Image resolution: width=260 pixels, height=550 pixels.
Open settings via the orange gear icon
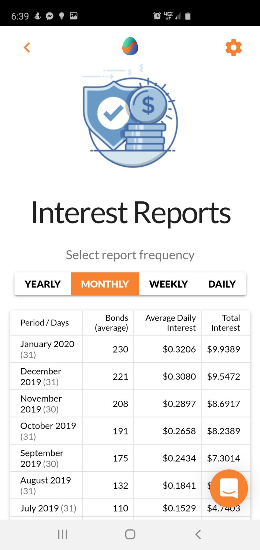[234, 48]
